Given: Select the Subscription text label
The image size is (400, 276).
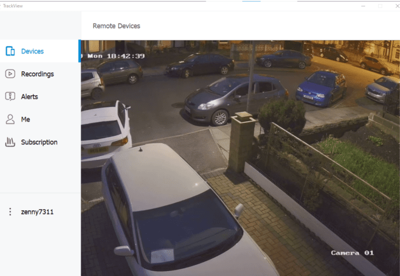Looking at the screenshot, I should tap(39, 142).
